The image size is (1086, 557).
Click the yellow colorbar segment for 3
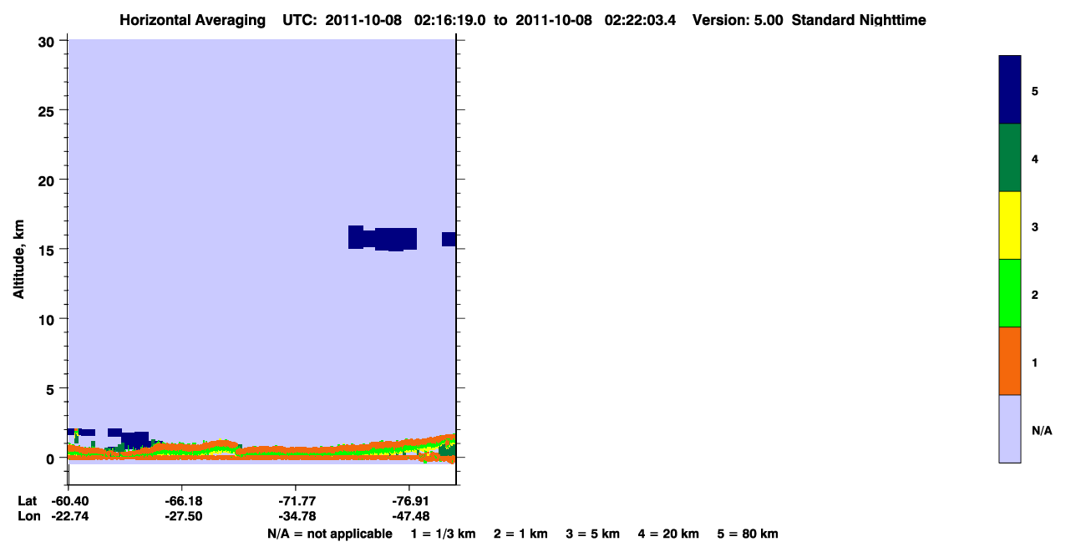coord(1010,225)
